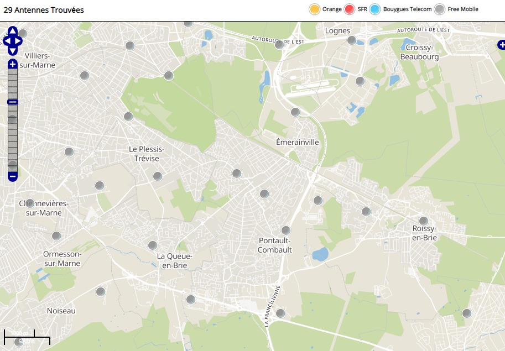Click the antenna marker near Roissy-en-Brie
The width and height of the screenshot is (505, 351).
point(424,221)
